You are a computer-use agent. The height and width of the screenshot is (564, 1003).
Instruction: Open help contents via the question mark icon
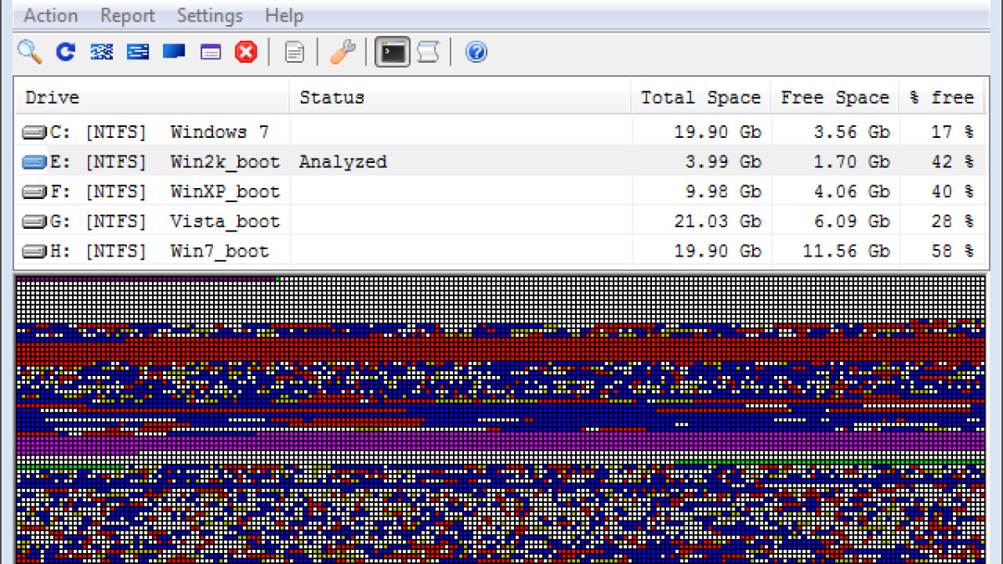pos(476,53)
